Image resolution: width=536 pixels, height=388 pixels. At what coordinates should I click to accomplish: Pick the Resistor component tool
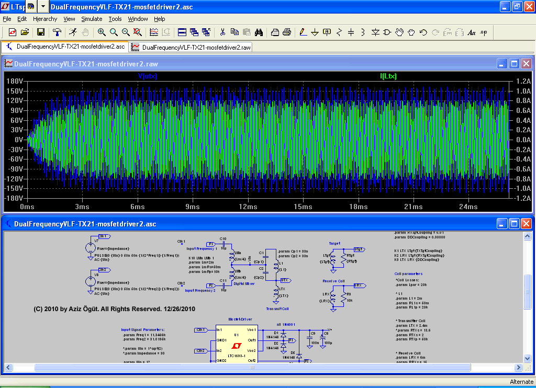[339, 32]
